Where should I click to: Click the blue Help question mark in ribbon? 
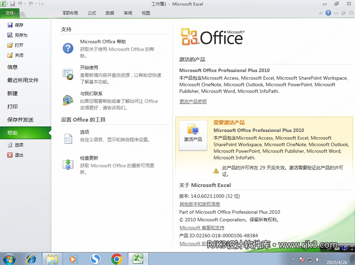click(x=328, y=13)
